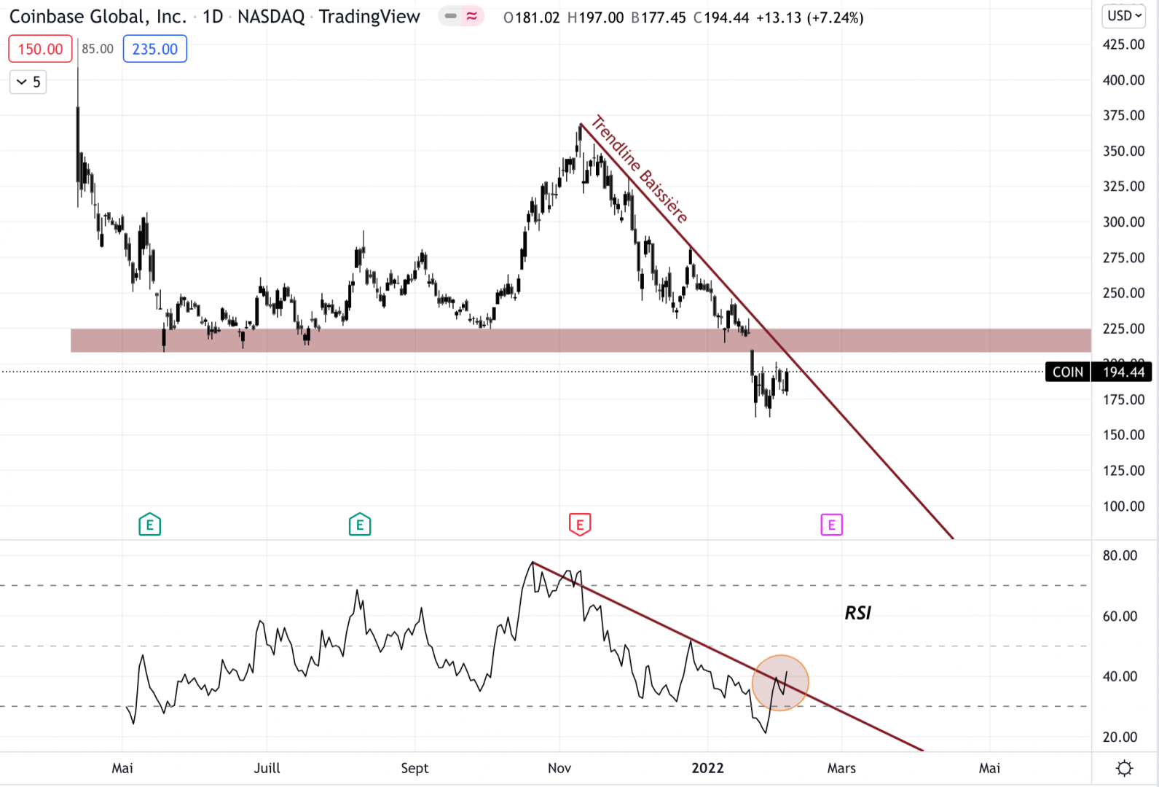Open the USD currency dropdown
The height and width of the screenshot is (787, 1159).
(1125, 15)
